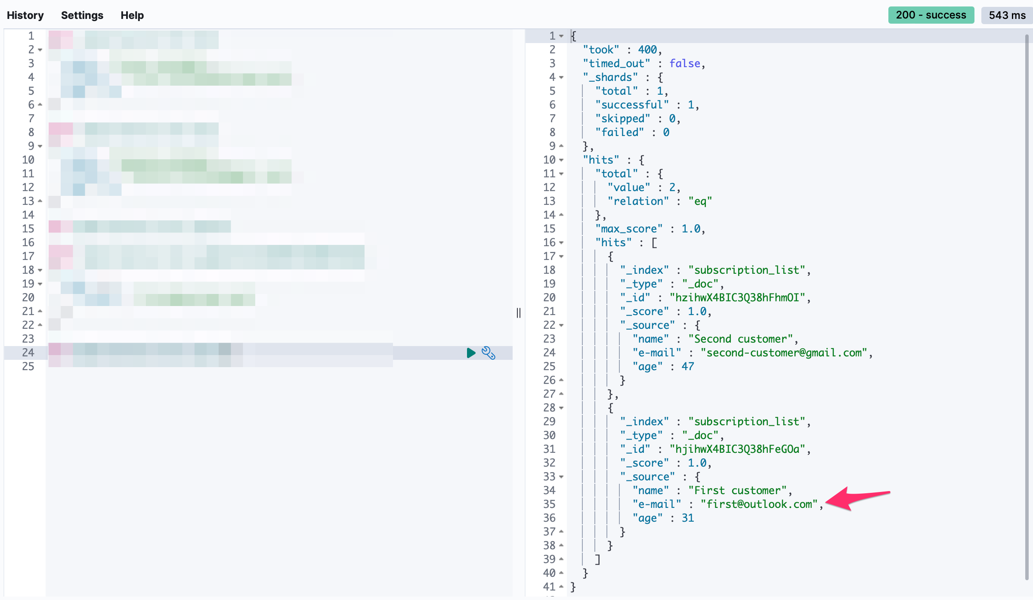Collapse the outer hits object fold arrow
Image resolution: width=1033 pixels, height=600 pixels.
(x=561, y=160)
